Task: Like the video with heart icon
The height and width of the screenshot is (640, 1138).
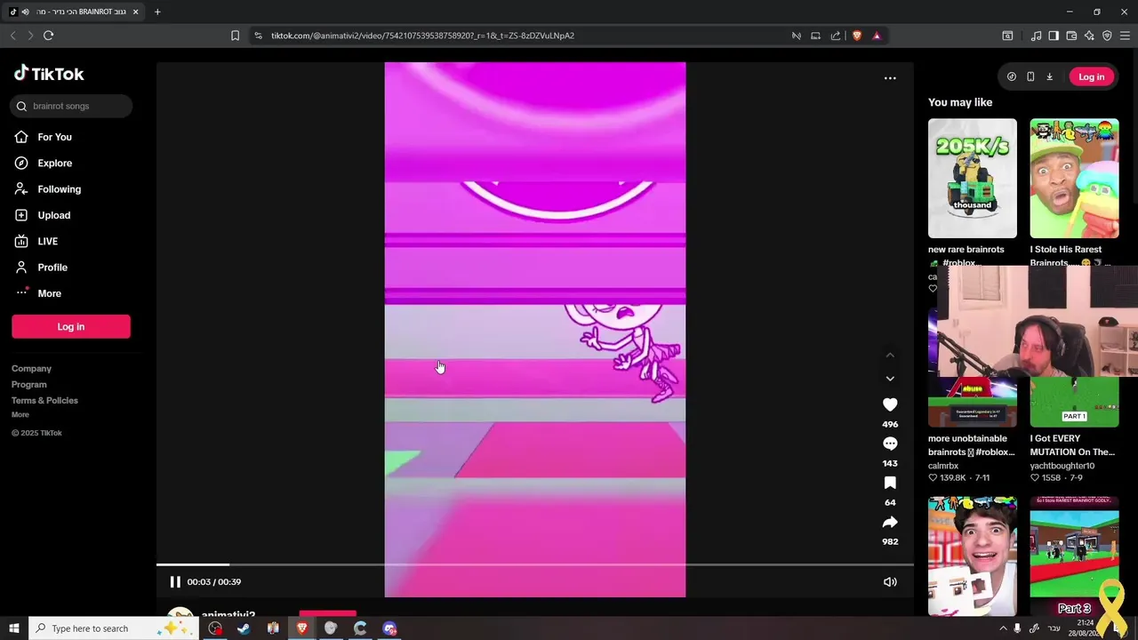Action: click(890, 404)
